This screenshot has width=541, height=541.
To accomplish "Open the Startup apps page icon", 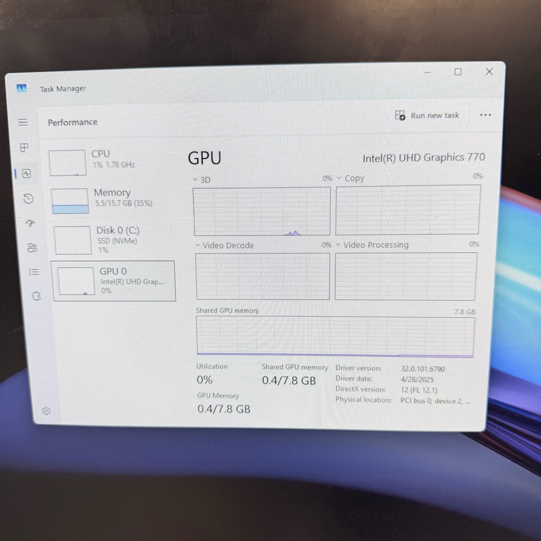I will [30, 223].
